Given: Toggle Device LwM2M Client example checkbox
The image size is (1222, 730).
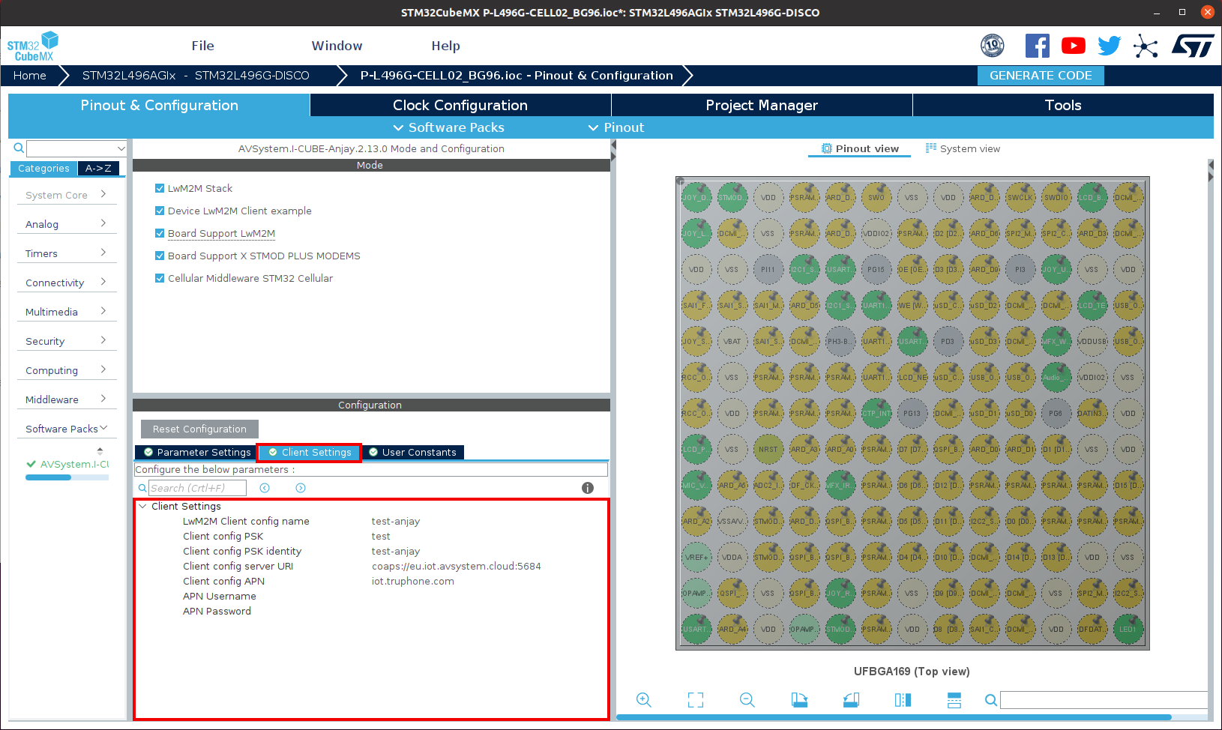Looking at the screenshot, I should (x=160, y=211).
